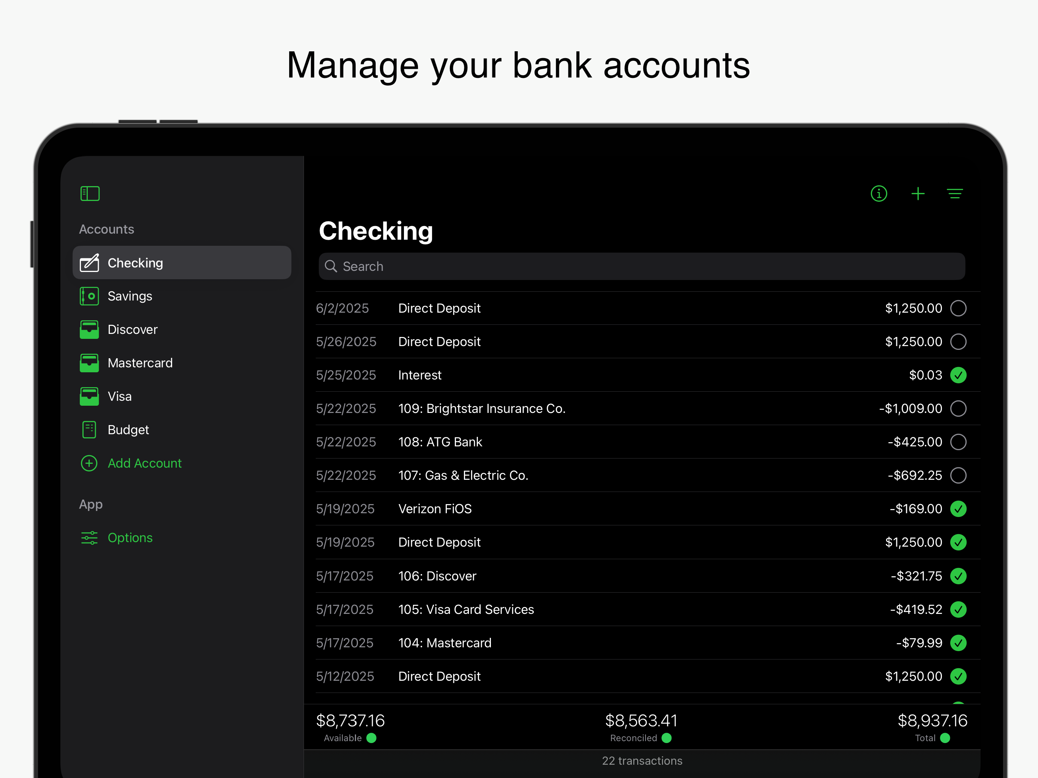Open the 6/2/2025 Direct Deposit entry
Viewport: 1038px width, 778px height.
click(647, 308)
